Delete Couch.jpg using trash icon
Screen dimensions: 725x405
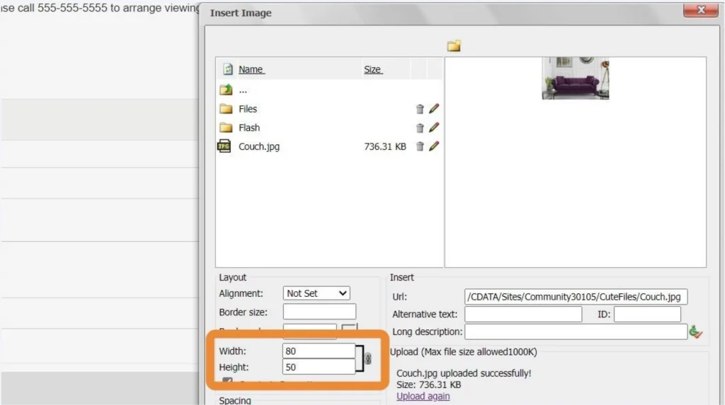pos(420,146)
